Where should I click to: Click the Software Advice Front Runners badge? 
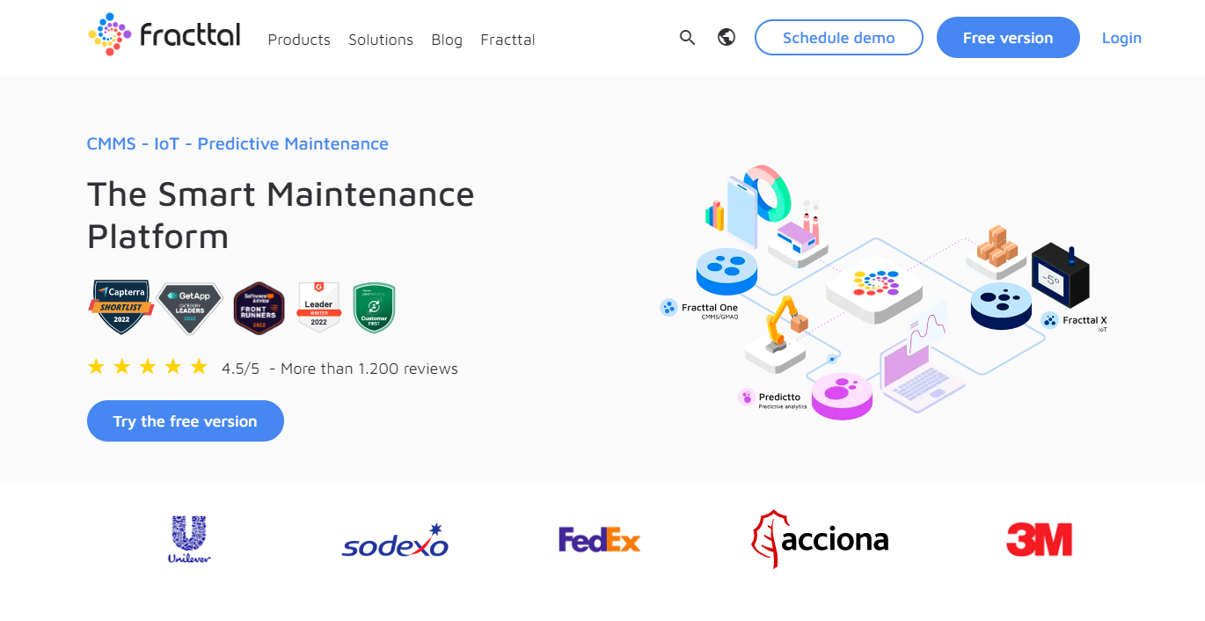click(259, 308)
